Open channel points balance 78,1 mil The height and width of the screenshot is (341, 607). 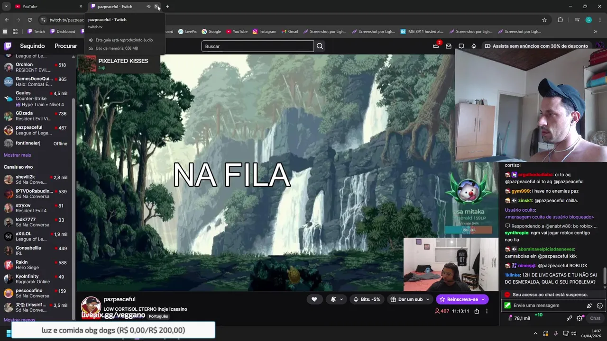click(x=518, y=318)
